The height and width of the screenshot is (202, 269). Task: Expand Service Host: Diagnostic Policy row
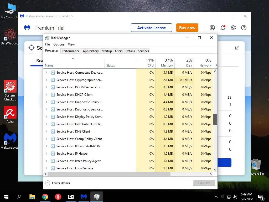(x=46, y=102)
